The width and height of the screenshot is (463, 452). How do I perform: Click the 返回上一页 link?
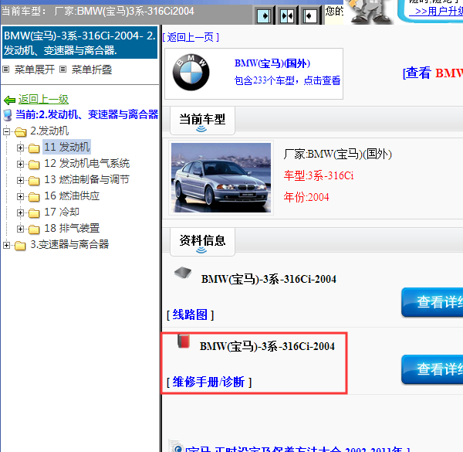(191, 37)
